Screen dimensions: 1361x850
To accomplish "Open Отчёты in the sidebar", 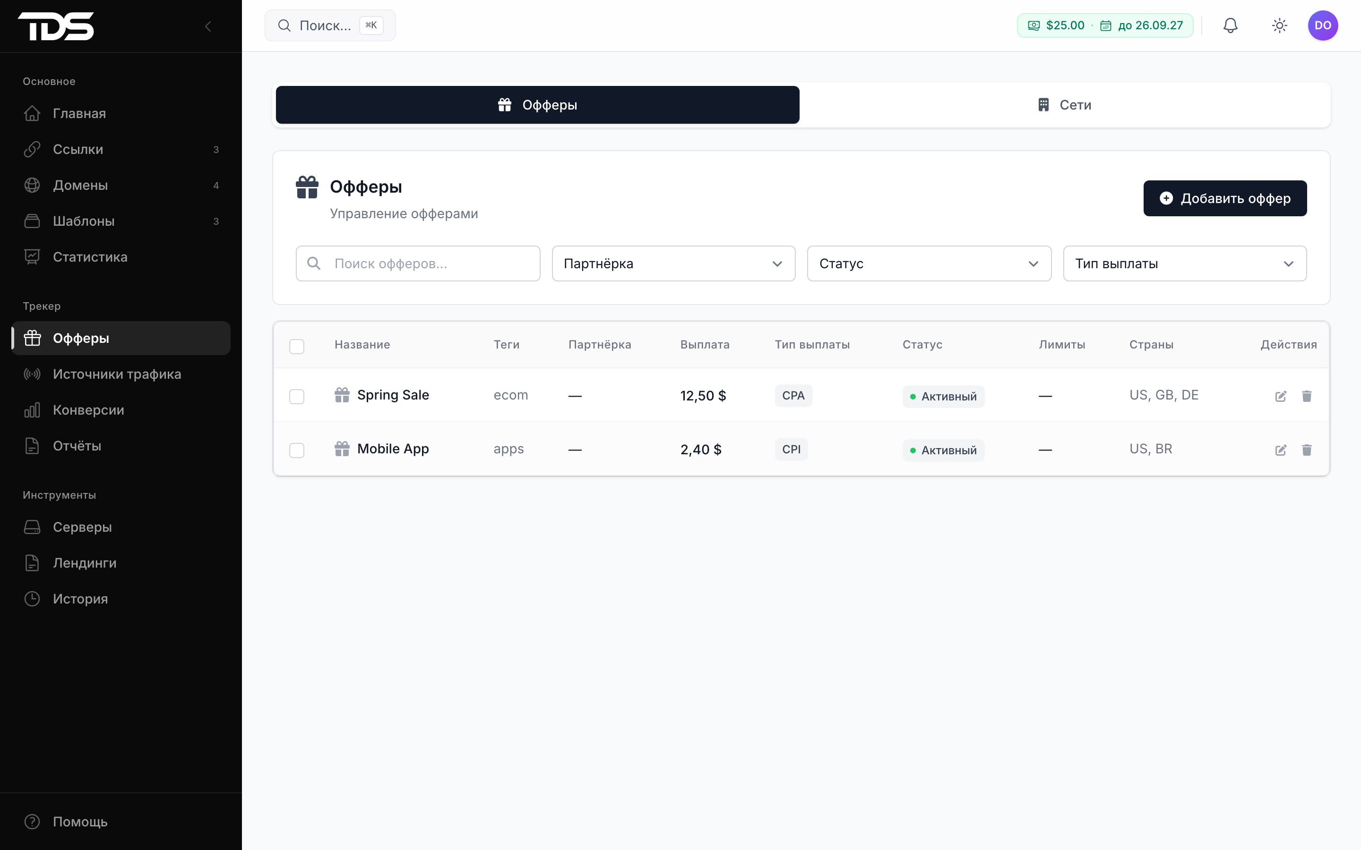I will coord(121,446).
